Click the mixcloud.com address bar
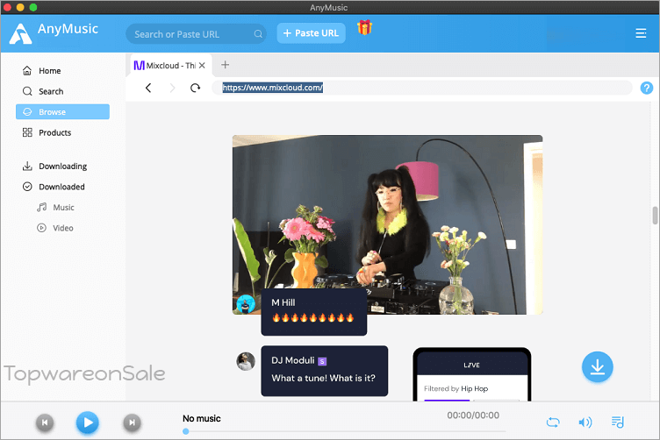660x440 pixels. click(x=422, y=88)
